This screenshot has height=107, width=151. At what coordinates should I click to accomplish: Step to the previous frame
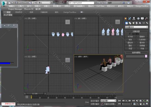pyautogui.click(x=123, y=101)
